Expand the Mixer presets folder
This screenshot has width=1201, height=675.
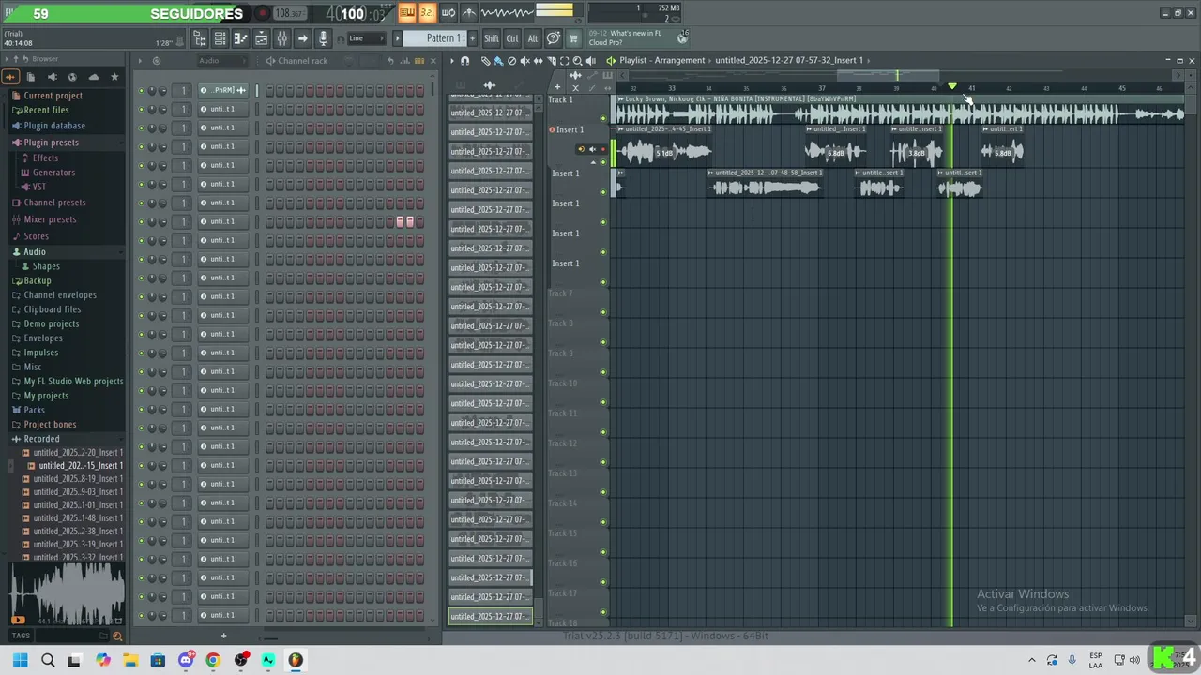50,219
